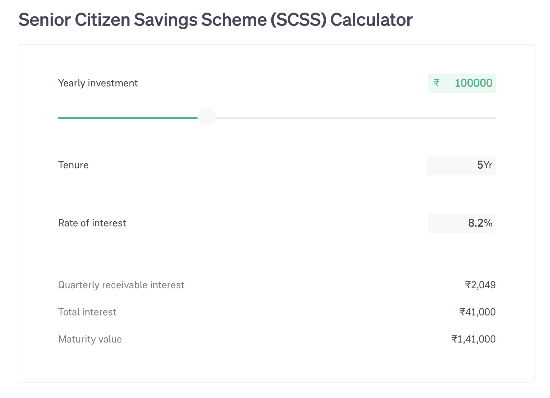This screenshot has height=398, width=550.
Task: Click the yearly investment slider handle
Action: pyautogui.click(x=207, y=117)
